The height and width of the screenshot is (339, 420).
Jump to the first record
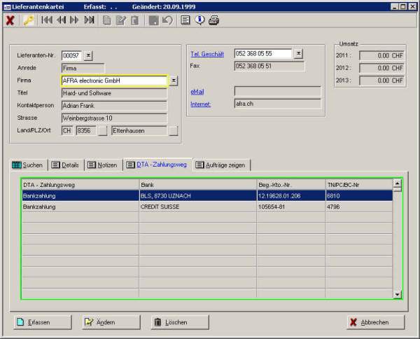click(47, 20)
